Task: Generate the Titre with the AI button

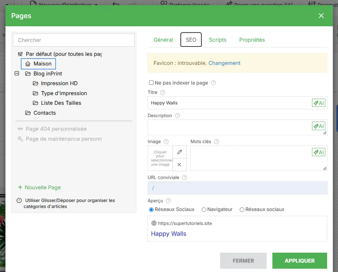Action: (318, 103)
